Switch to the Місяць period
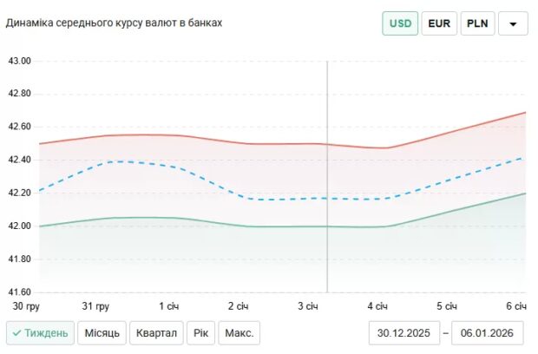Viewport: 538px width, 354px height. point(102,333)
